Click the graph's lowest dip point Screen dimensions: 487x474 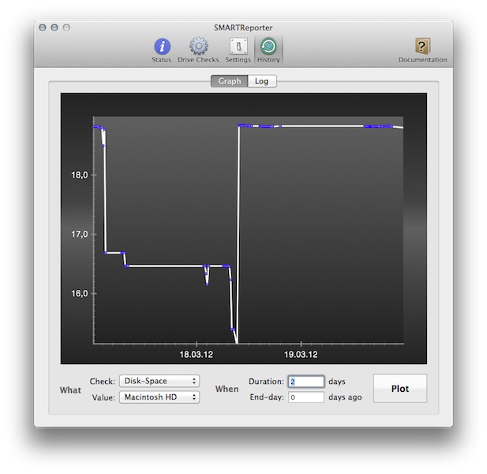coord(237,342)
